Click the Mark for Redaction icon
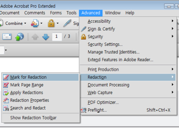This screenshot has height=128, width=179. pyautogui.click(x=6, y=77)
